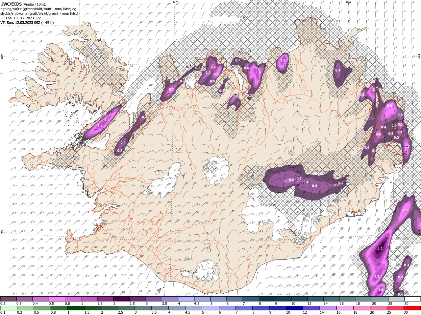Click the red 30 swatch in lower legend
Image resolution: width=421 pixels, height=315 pixels.
point(412,308)
